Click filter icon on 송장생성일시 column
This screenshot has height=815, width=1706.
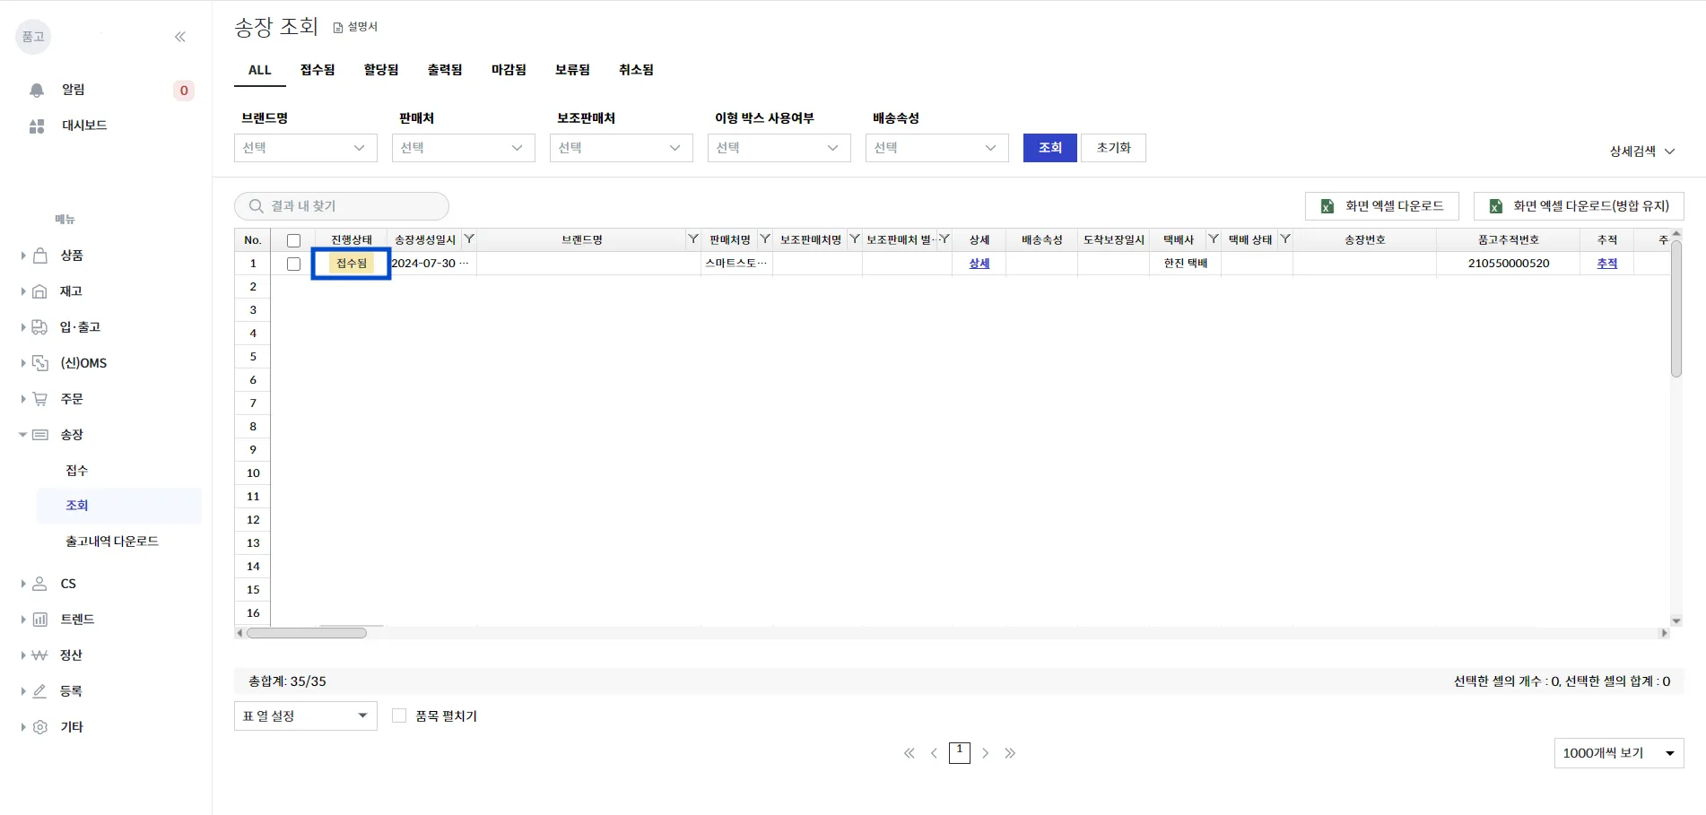(469, 239)
